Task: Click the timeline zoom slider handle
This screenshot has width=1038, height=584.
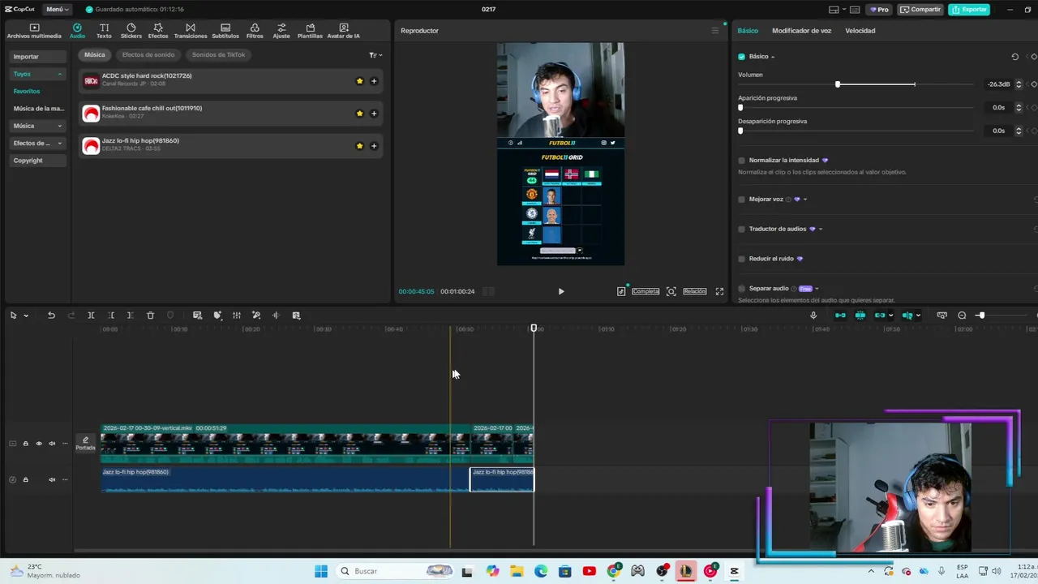Action: pos(980,316)
